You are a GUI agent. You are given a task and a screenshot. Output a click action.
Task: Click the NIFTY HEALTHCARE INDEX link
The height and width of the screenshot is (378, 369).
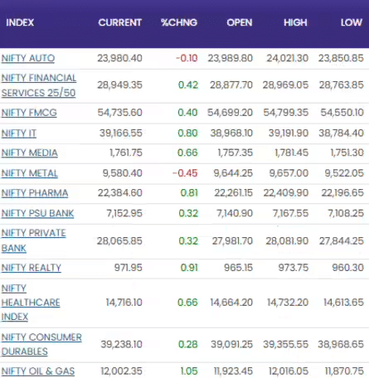coord(31,303)
